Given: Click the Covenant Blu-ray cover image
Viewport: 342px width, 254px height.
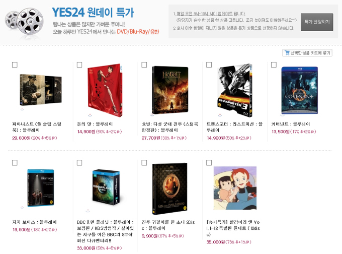Looking at the screenshot, I should click(299, 90).
